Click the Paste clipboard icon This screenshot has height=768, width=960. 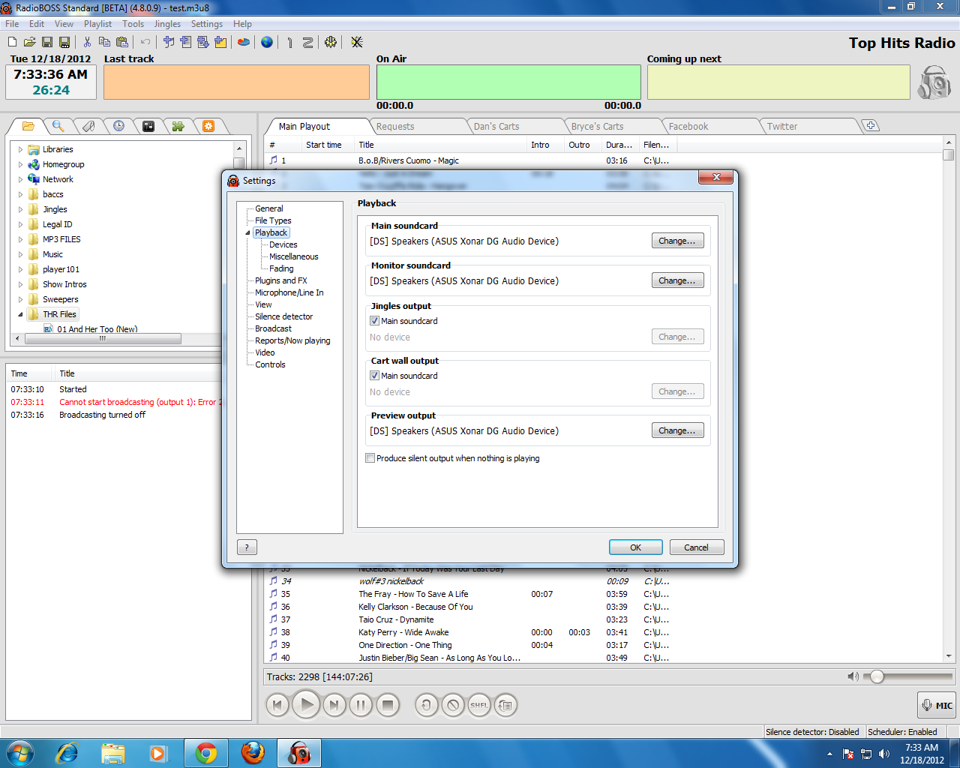click(x=121, y=42)
